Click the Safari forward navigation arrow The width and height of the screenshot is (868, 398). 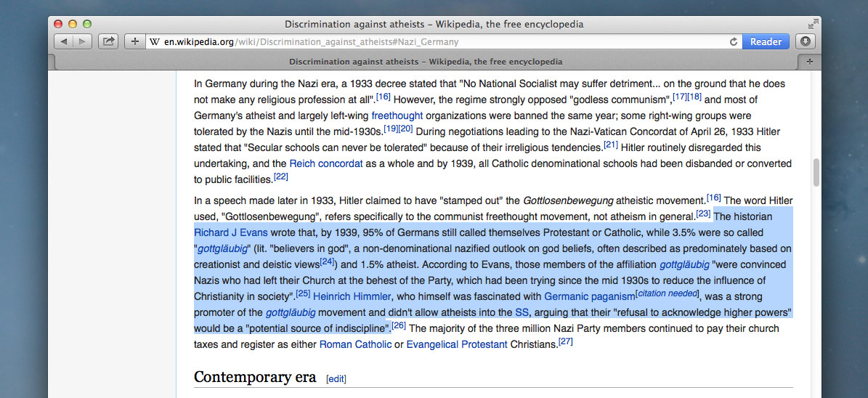pos(82,42)
